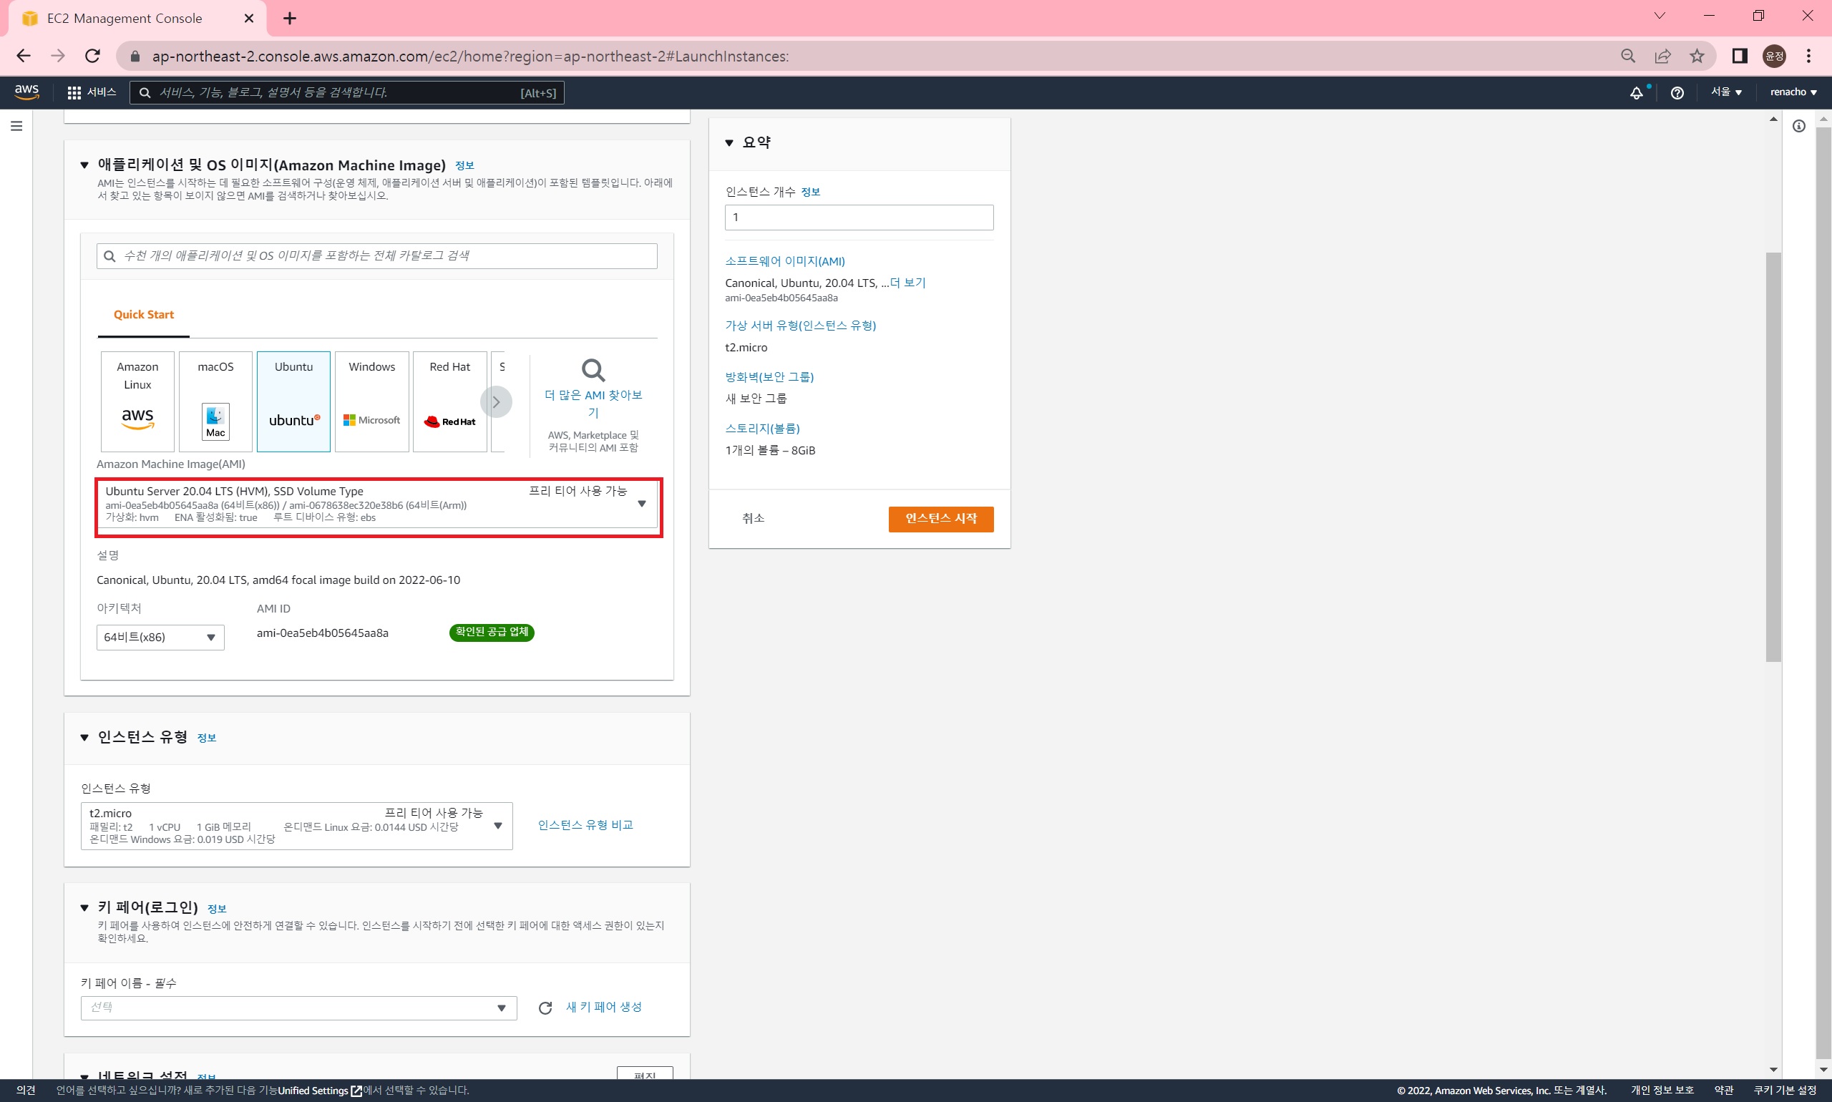The image size is (1832, 1102).
Task: Click the share page icon in address bar
Action: pos(1662,56)
